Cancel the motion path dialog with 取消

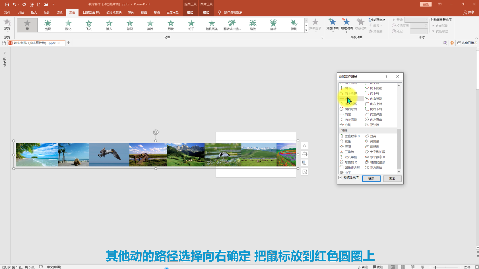coord(392,179)
